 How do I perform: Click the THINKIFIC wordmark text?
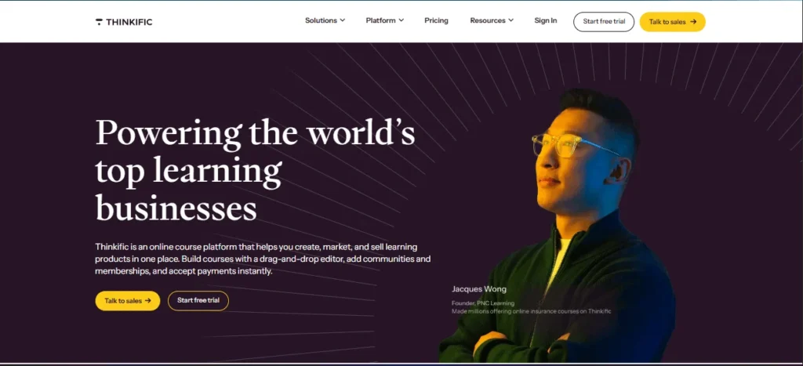click(129, 22)
